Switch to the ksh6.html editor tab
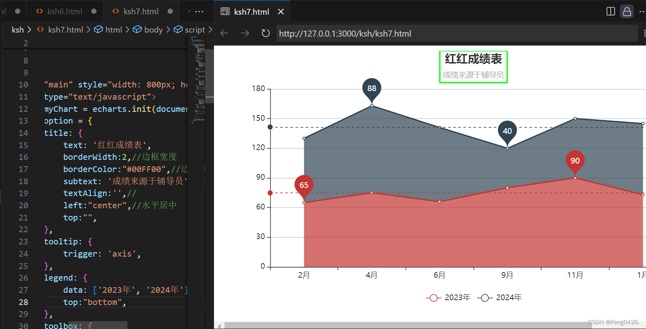Screen dimensions: 646x329 click(x=64, y=11)
